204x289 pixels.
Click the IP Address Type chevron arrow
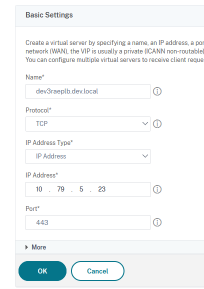click(x=145, y=156)
